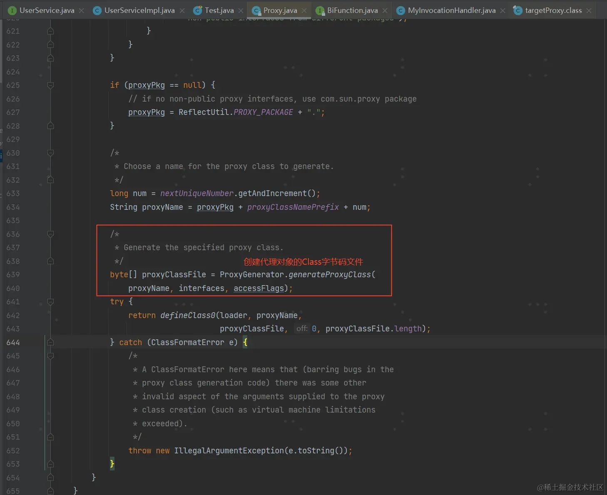607x495 pixels.
Task: Click line number 644 in the gutter
Action: [13, 343]
